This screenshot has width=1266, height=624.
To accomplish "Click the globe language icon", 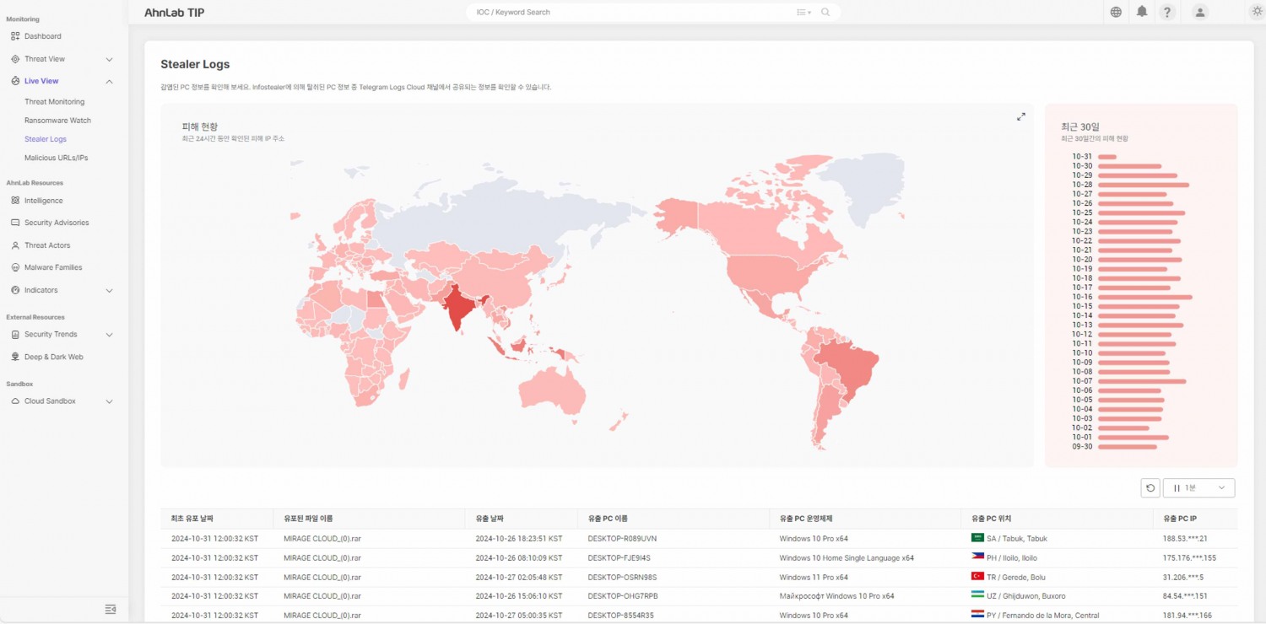I will 1116,12.
